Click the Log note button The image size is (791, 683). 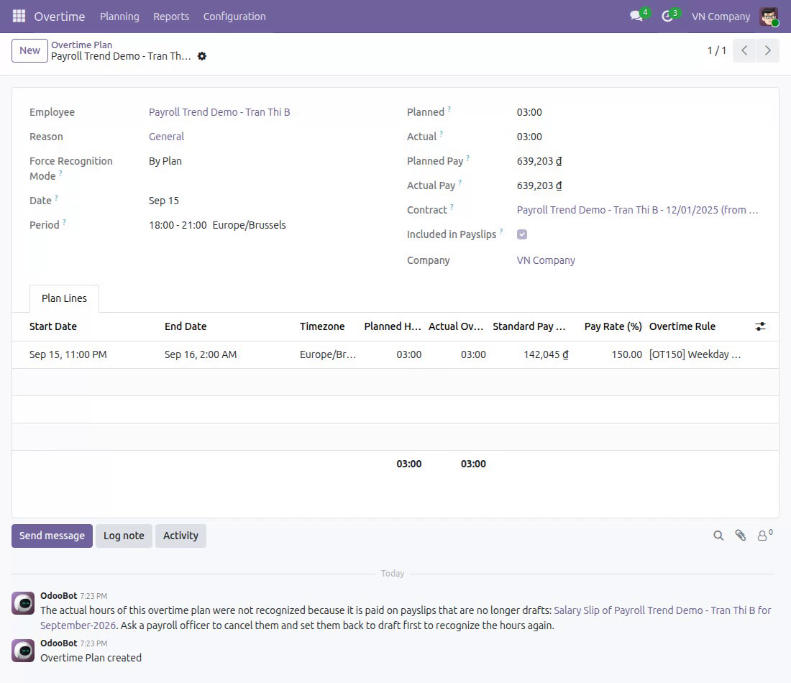point(124,536)
